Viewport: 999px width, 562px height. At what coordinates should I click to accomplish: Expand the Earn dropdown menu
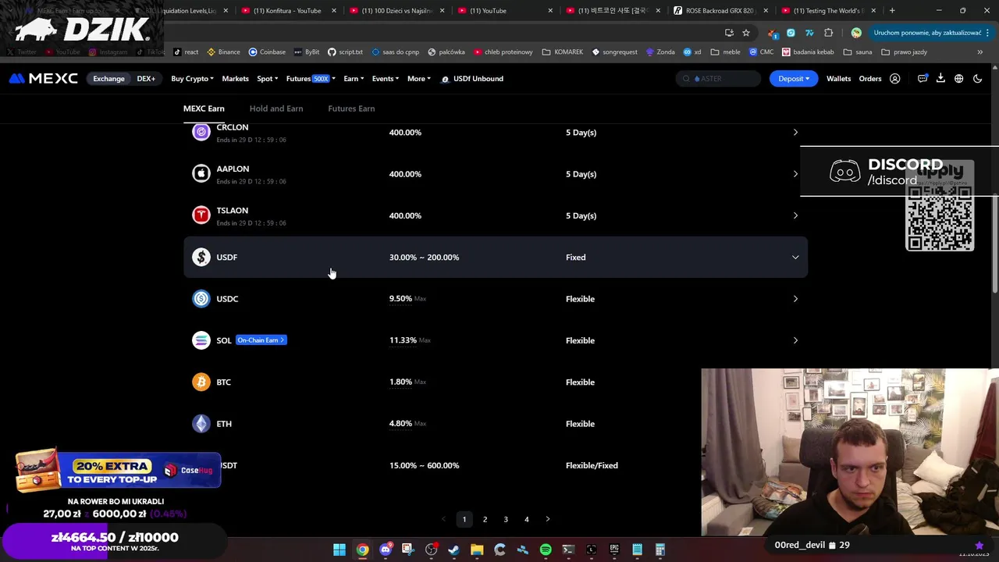click(354, 79)
